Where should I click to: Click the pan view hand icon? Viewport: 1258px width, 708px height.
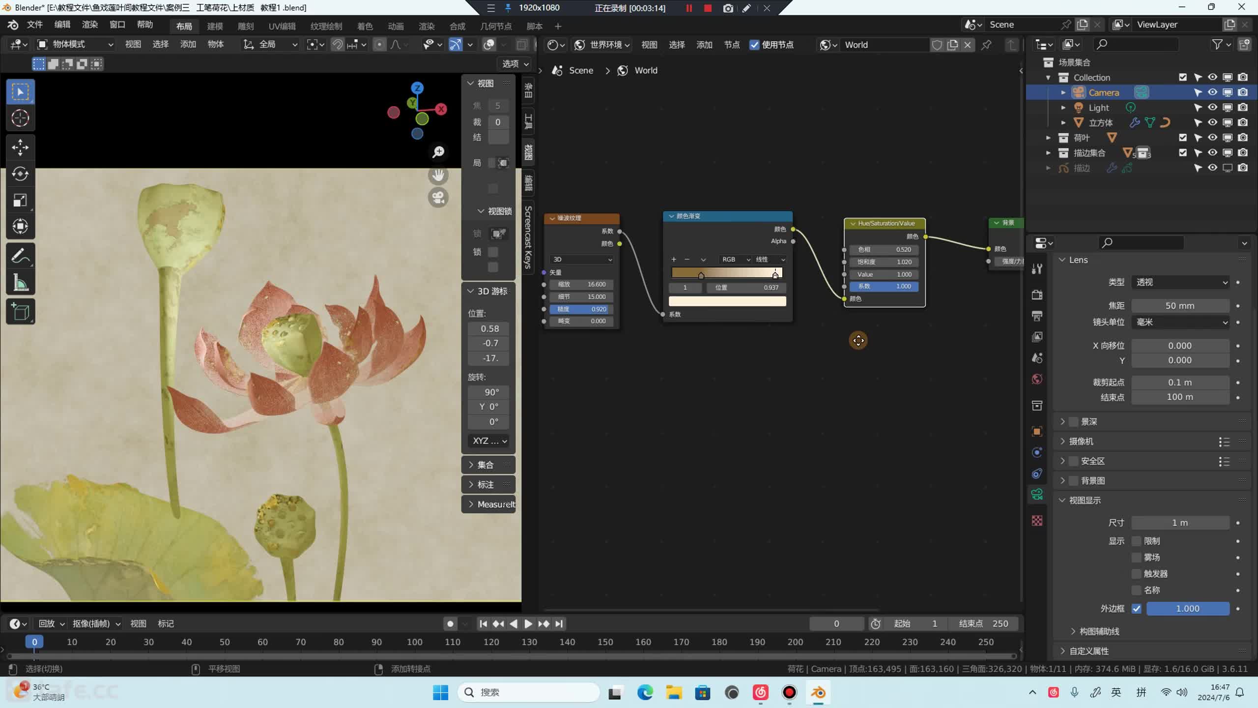(x=438, y=175)
